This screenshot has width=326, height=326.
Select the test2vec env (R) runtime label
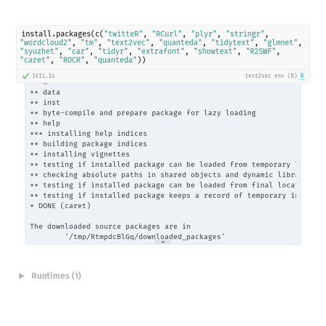click(271, 76)
